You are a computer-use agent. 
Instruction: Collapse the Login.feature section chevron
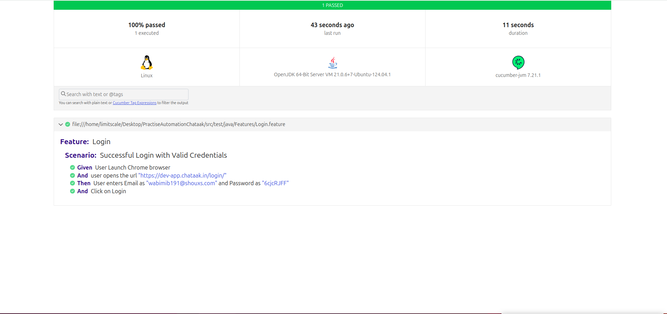click(61, 124)
